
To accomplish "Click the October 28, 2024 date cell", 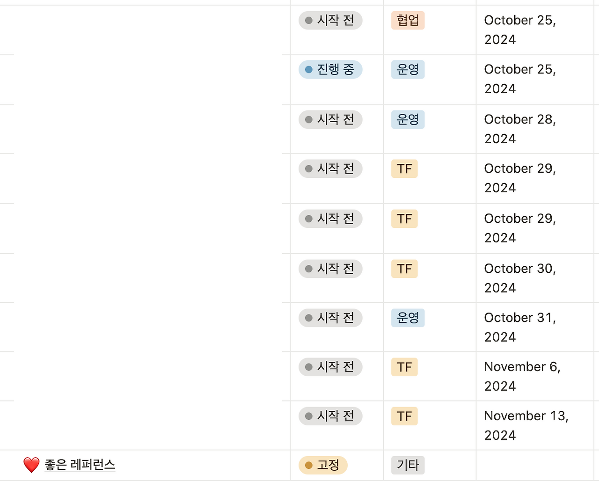I will (519, 129).
